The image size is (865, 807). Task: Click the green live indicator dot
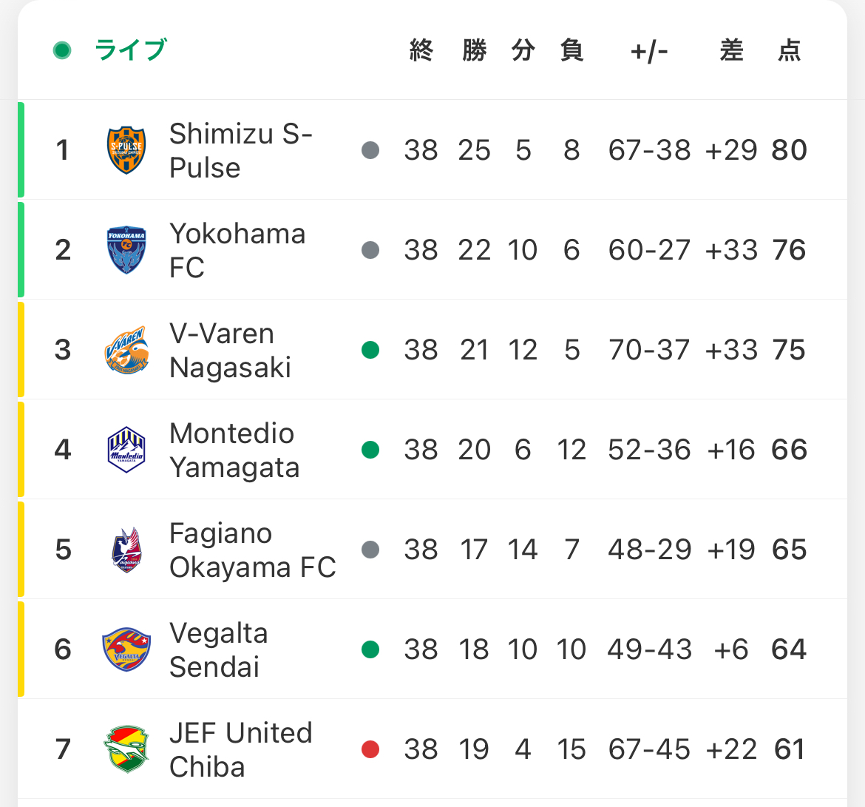point(62,50)
